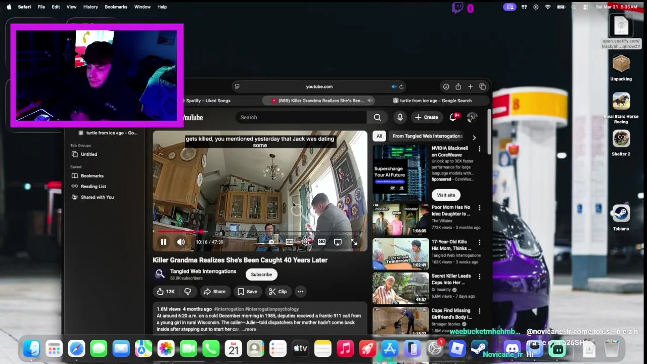Viewport: 647px width, 364px height.
Task: Open the Safari menu in menu bar
Action: tap(24, 7)
